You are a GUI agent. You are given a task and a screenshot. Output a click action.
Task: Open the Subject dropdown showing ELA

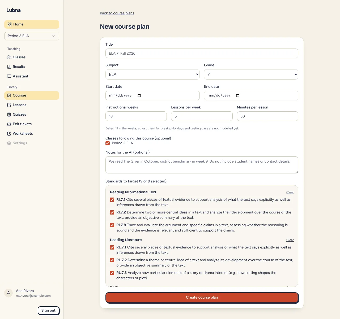click(x=152, y=75)
